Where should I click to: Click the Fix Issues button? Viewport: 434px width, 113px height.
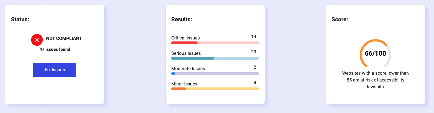[x=55, y=70]
